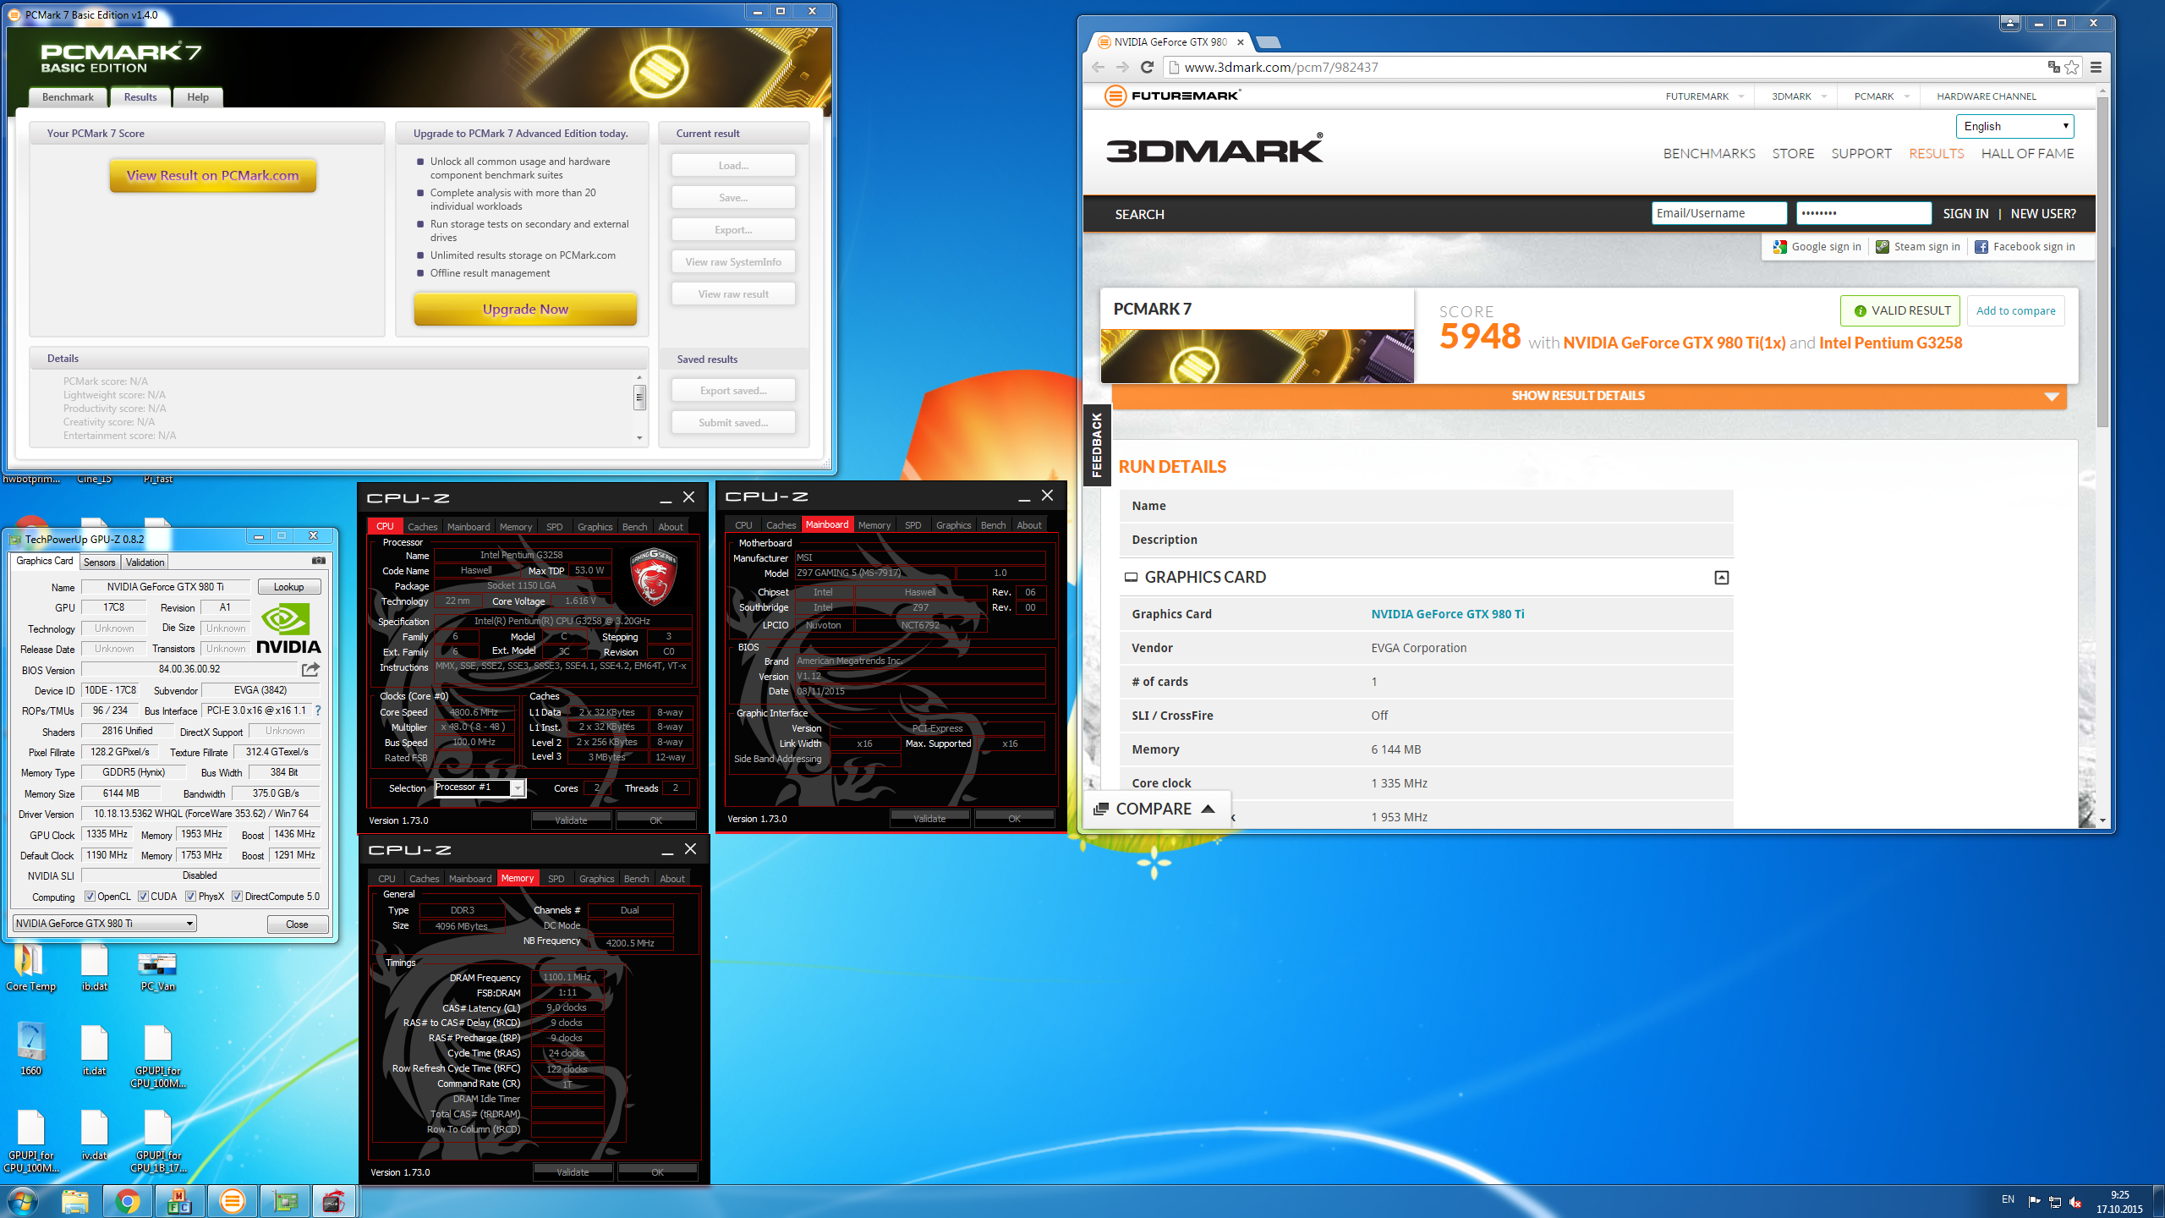The width and height of the screenshot is (2165, 1218).
Task: Open the GPU selection dropdown in GPU-Z
Action: [105, 923]
